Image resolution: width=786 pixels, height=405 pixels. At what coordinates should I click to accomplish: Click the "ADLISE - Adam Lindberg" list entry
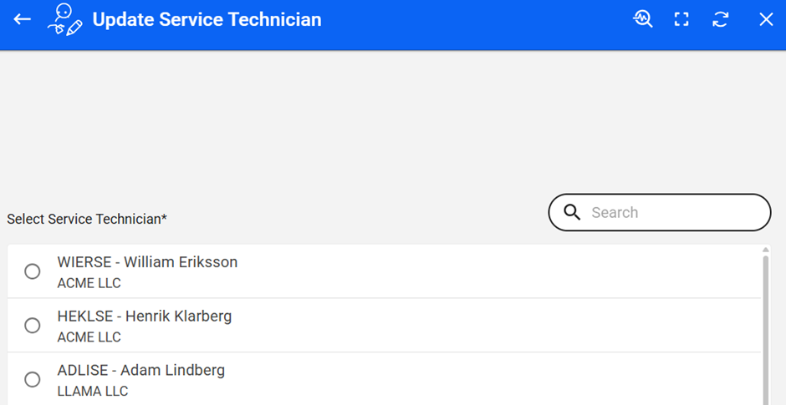pos(141,370)
